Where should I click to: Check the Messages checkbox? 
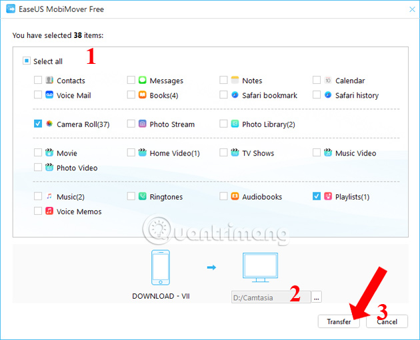pos(131,80)
